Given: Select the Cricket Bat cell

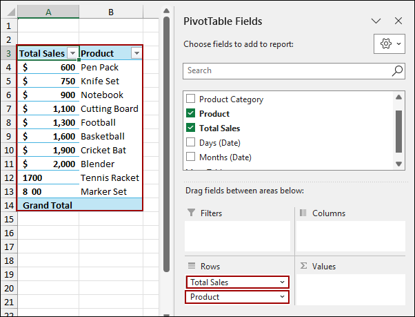Looking at the screenshot, I should [x=111, y=150].
